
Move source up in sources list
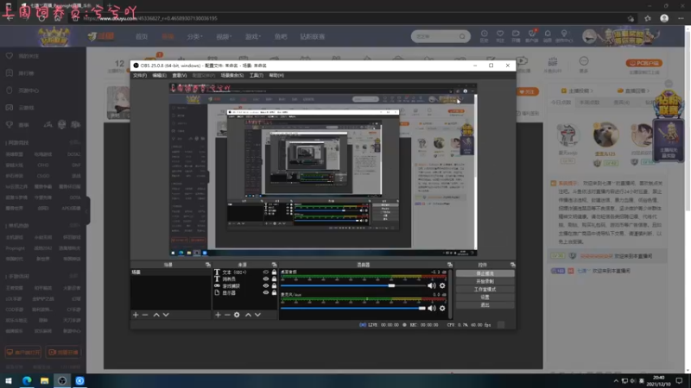(249, 315)
